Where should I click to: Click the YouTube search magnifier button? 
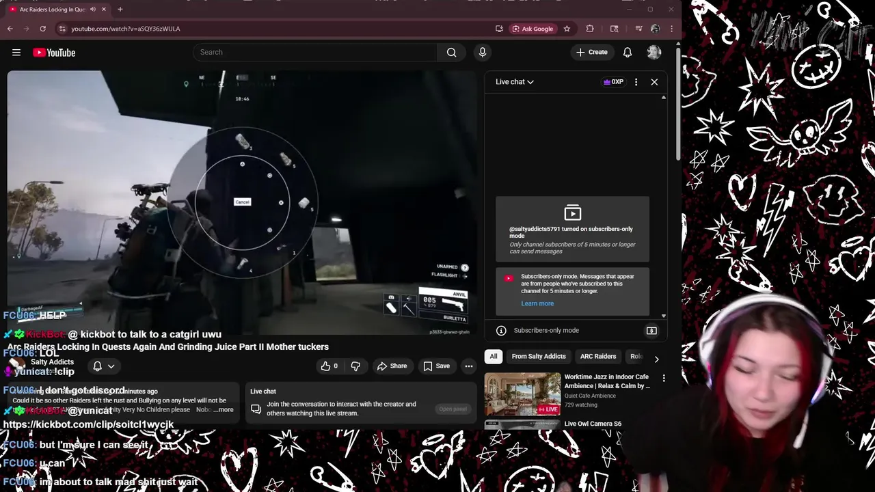coord(451,53)
